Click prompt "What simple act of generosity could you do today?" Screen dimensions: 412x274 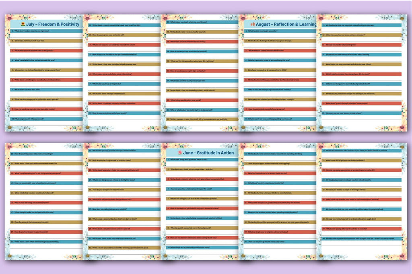[x=202, y=247]
